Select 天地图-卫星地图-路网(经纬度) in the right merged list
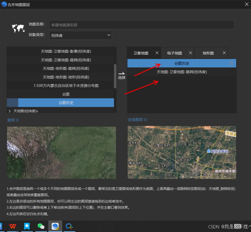This screenshot has height=232, width=251. pyautogui.click(x=182, y=72)
